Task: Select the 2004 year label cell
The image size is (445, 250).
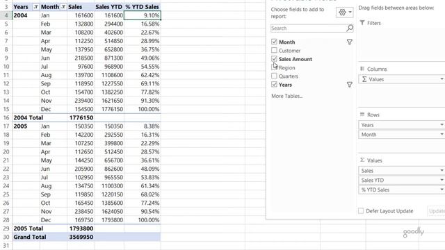Action: pos(26,15)
